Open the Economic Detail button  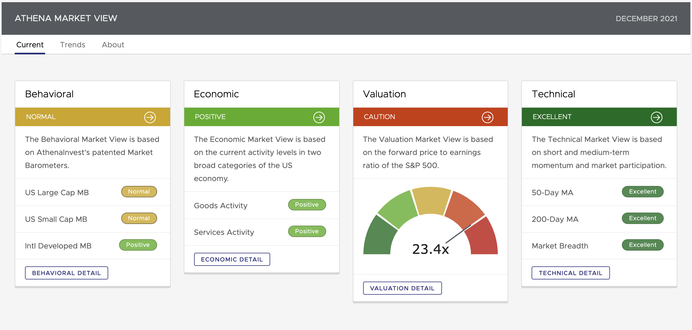(232, 259)
